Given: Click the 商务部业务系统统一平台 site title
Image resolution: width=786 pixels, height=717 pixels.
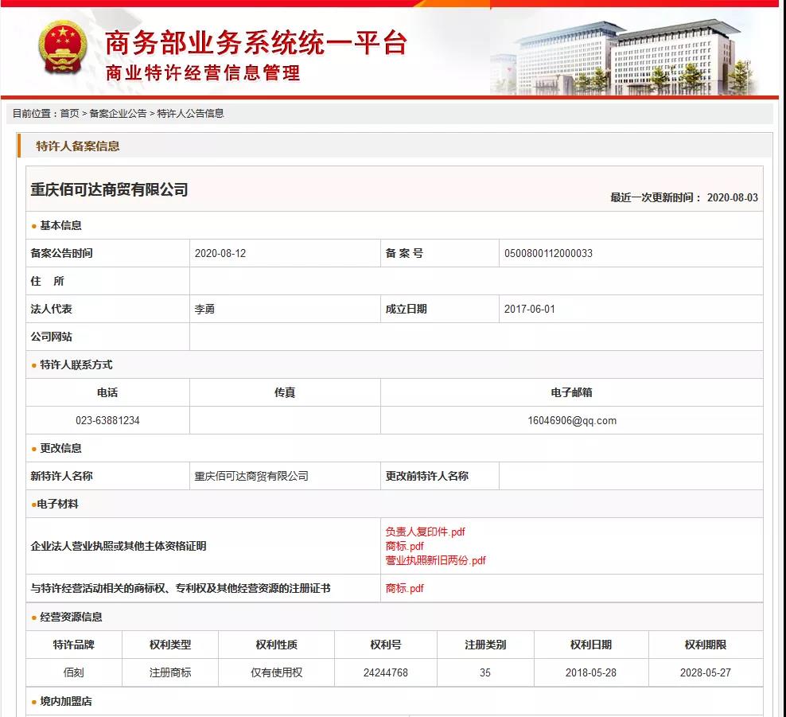Looking at the screenshot, I should tap(255, 43).
